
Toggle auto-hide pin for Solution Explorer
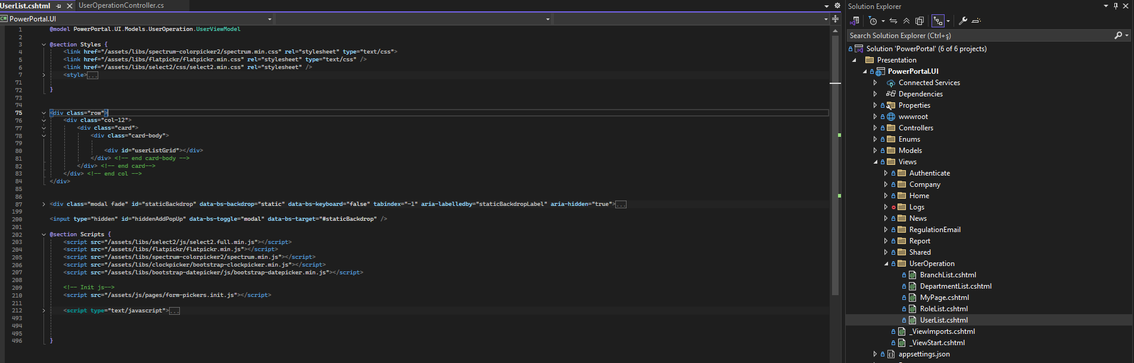[1116, 6]
